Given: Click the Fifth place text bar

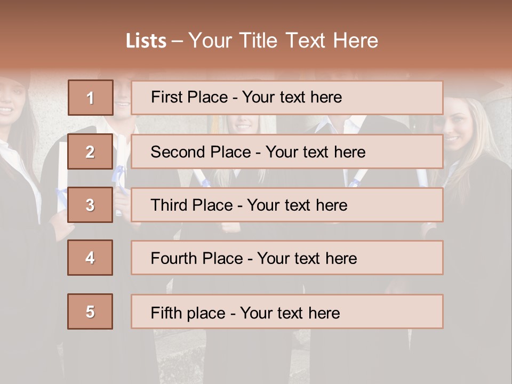Looking at the screenshot, I should pyautogui.click(x=287, y=311).
